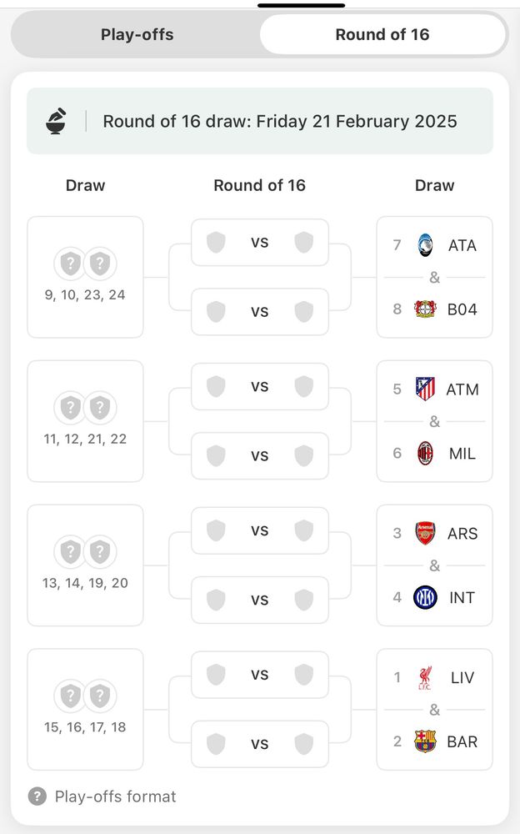This screenshot has height=834, width=520.
Task: Select the Arsenal club crest
Action: click(425, 533)
